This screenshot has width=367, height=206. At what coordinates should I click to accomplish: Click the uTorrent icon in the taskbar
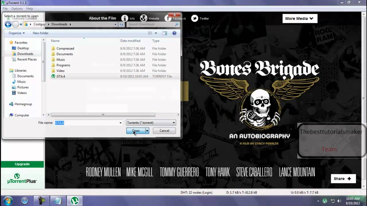(75, 201)
